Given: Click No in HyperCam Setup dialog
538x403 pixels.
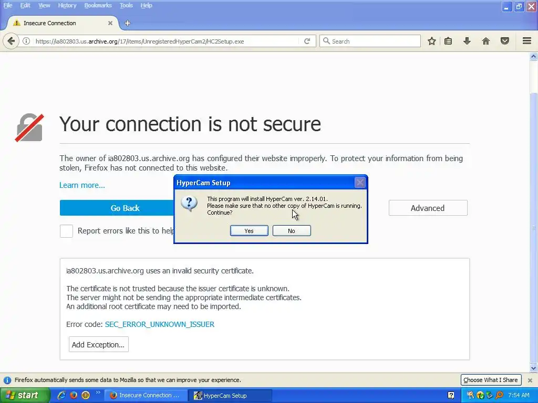Looking at the screenshot, I should [292, 231].
